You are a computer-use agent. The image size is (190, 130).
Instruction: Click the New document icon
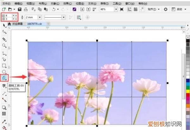coord(4,9)
